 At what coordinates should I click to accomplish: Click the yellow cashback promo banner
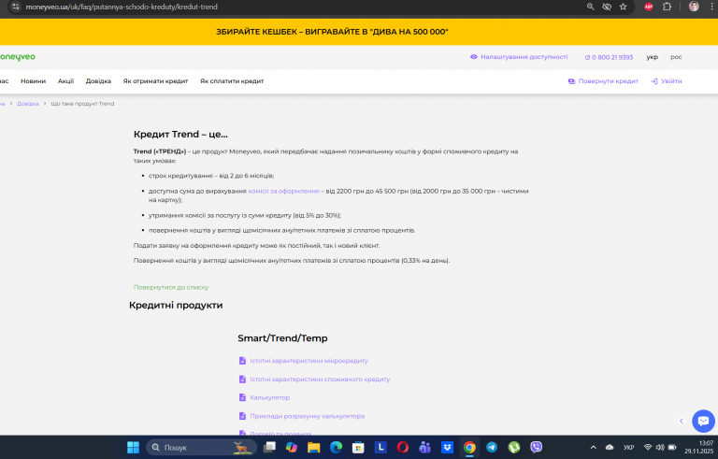click(359, 32)
